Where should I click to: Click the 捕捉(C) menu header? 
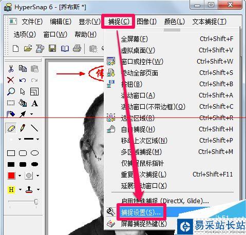119,22
